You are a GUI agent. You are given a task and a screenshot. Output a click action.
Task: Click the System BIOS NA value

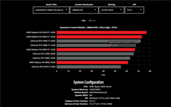91,95
